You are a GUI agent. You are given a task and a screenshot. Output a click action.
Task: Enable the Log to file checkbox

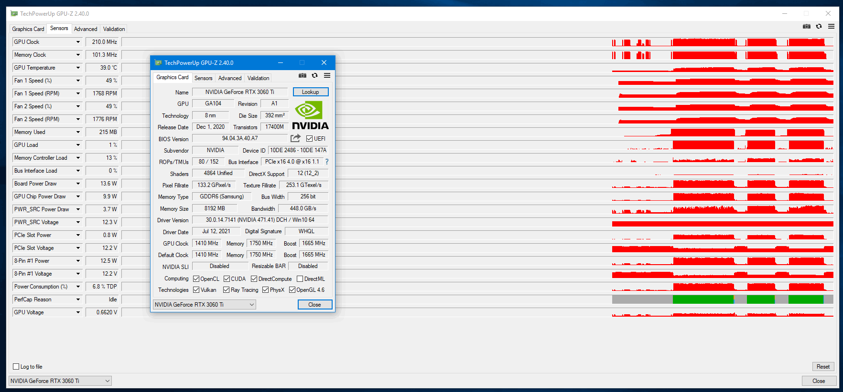coord(16,367)
